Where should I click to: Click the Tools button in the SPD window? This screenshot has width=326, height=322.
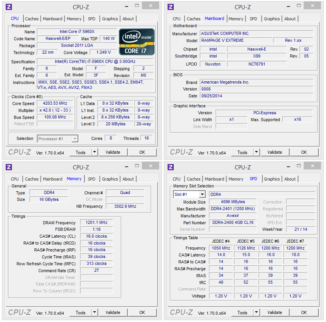[242, 313]
